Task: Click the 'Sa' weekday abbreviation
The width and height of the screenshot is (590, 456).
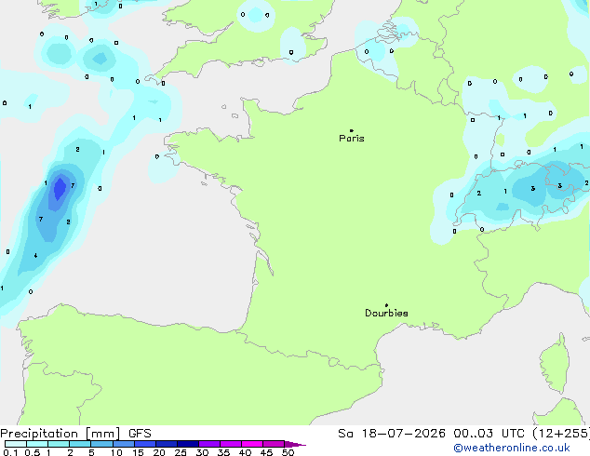Action: 345,434
